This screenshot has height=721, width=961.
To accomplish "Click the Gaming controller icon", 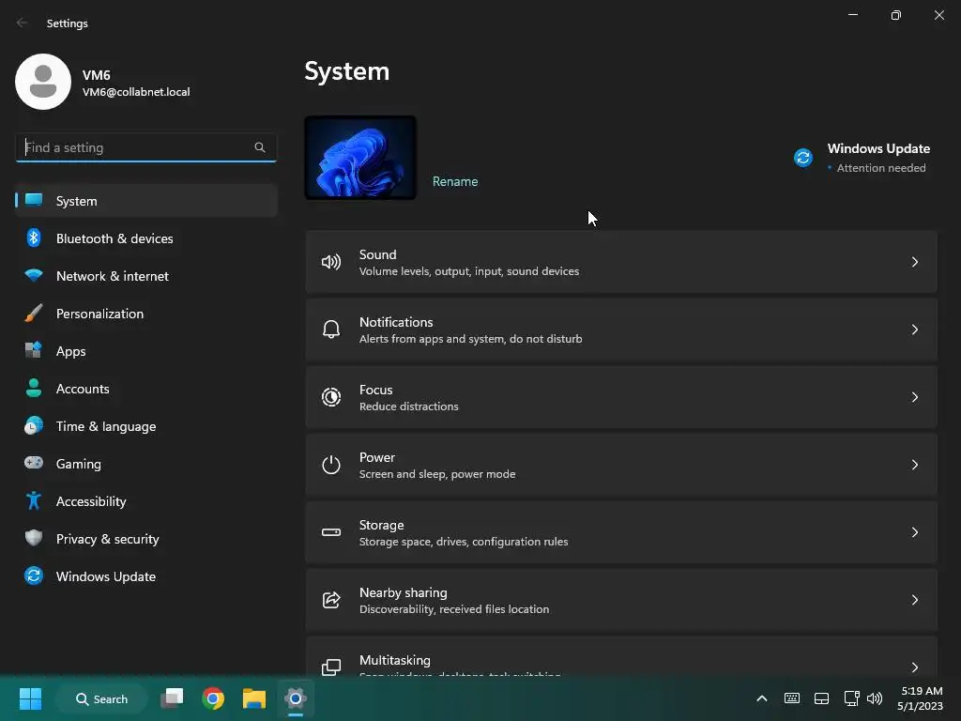I will (x=34, y=463).
